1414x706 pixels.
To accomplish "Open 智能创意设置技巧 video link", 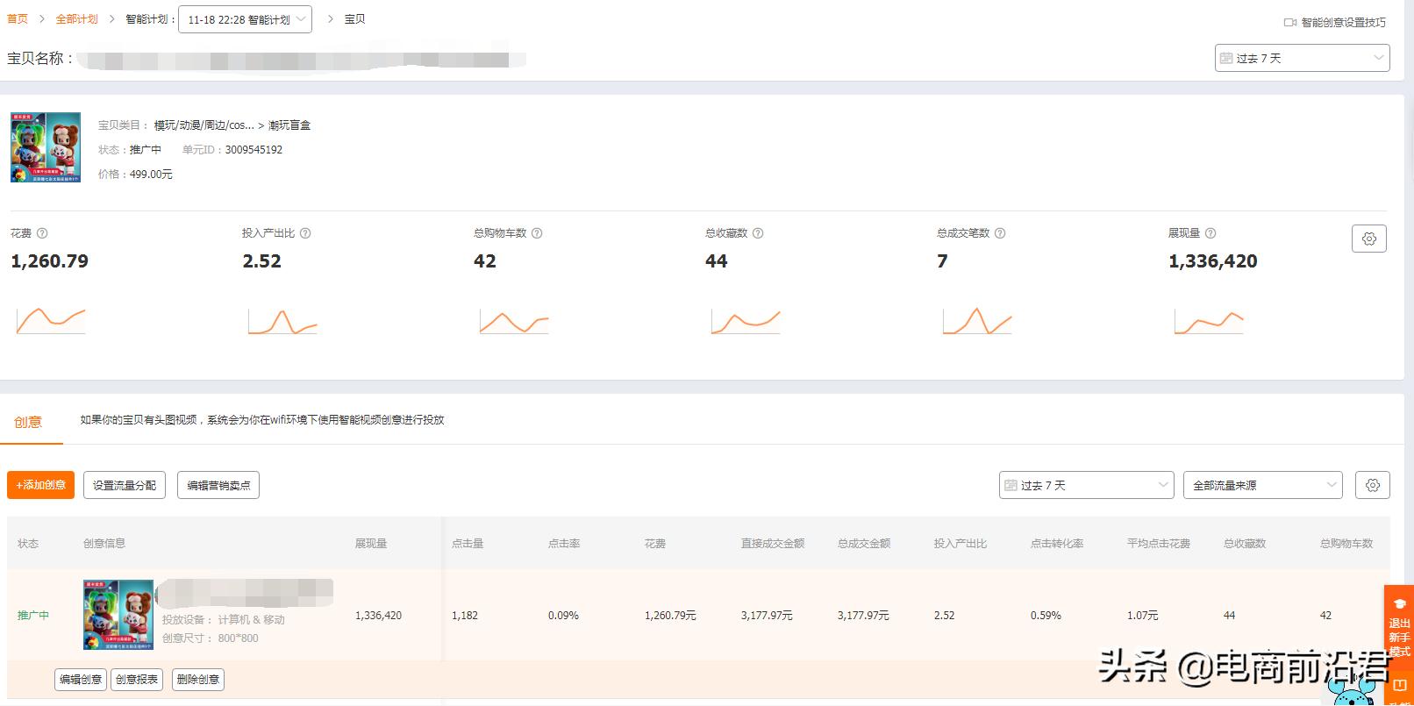I will pos(1343,23).
